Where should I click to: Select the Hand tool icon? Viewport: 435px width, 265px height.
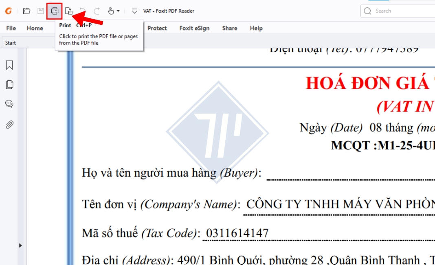[111, 11]
